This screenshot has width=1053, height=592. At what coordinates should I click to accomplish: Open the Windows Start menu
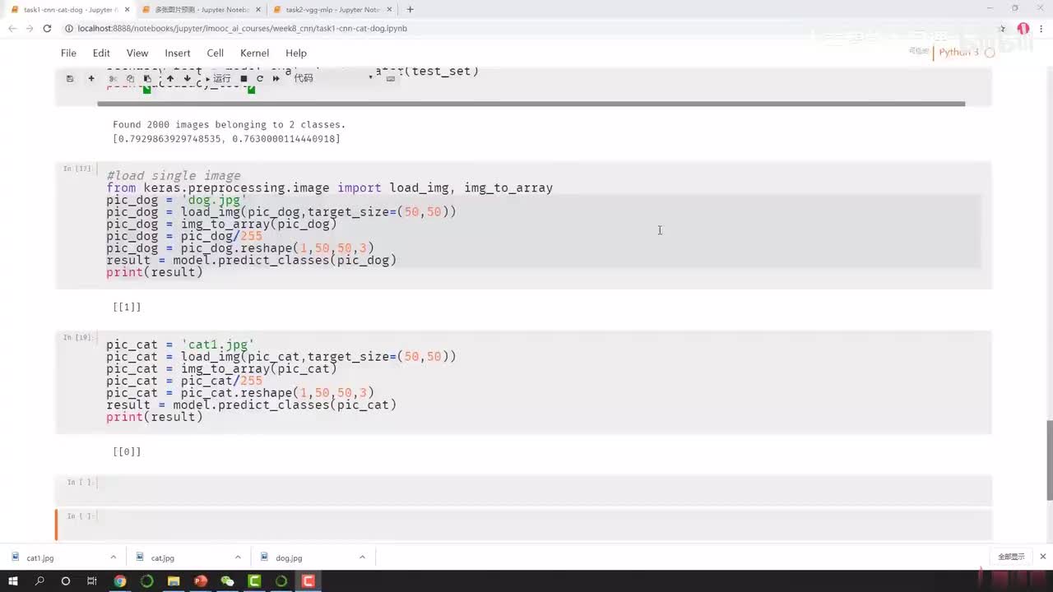point(13,581)
